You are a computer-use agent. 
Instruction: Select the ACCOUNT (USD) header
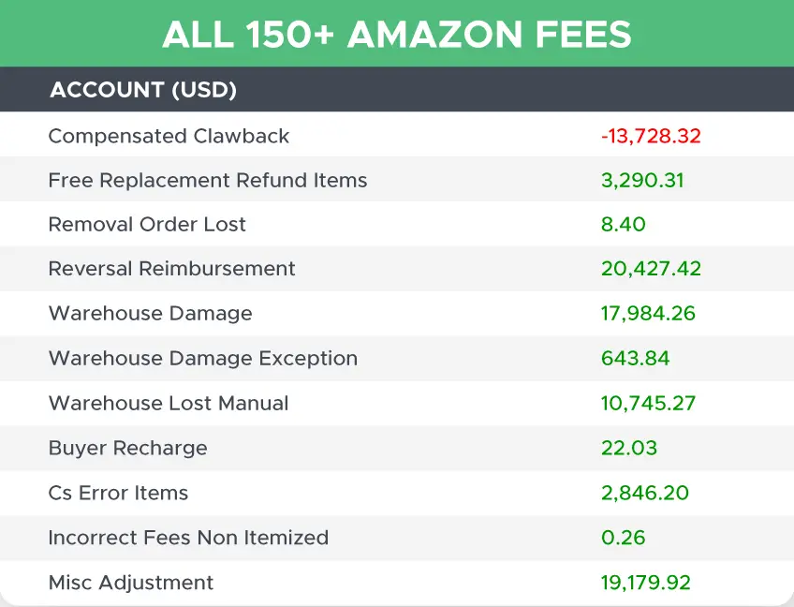pos(143,90)
